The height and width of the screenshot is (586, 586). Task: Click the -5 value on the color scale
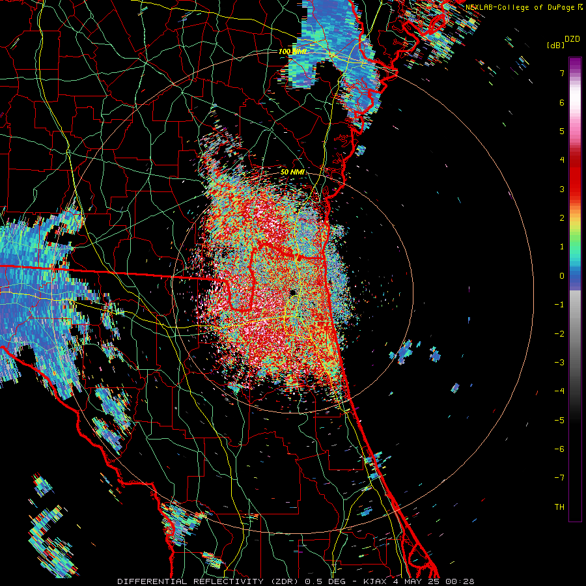coord(559,421)
